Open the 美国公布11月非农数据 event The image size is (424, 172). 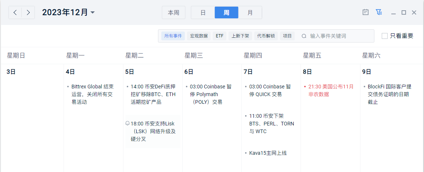(331, 91)
